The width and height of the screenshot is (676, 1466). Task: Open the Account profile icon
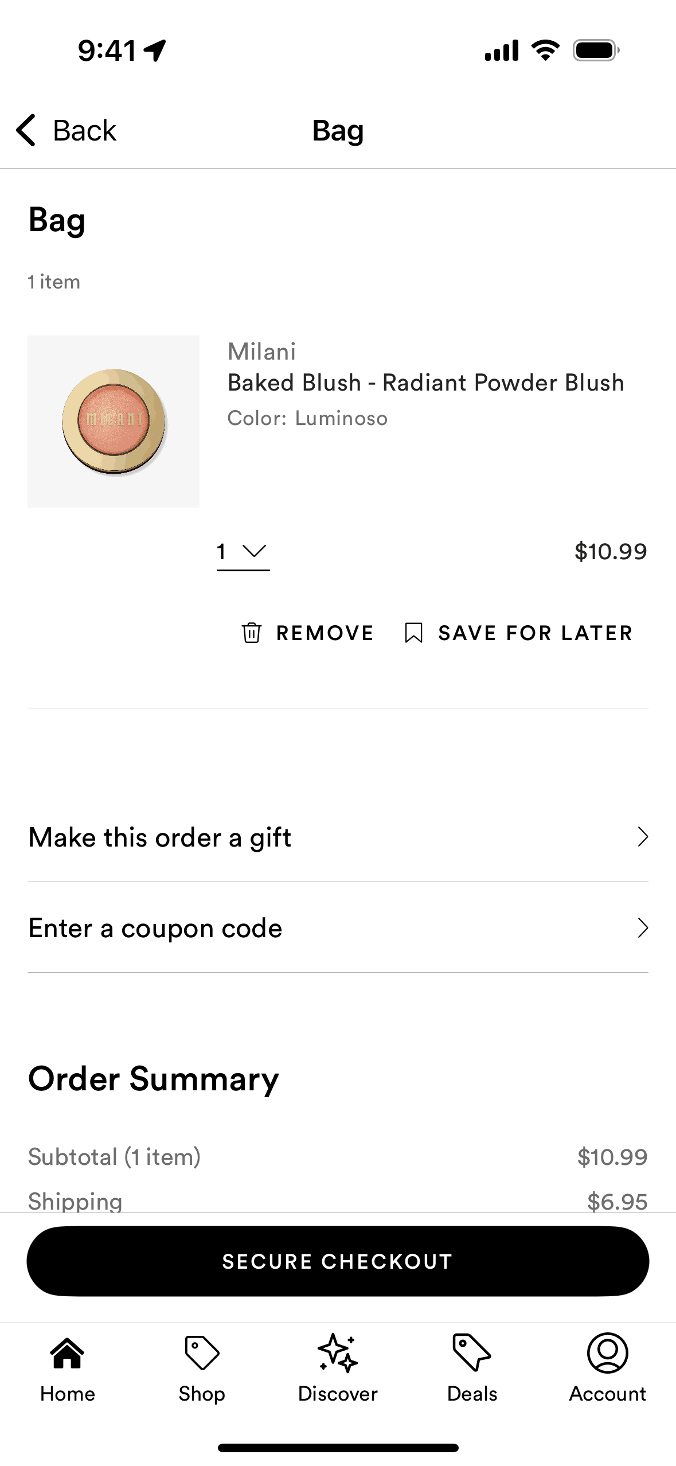pyautogui.click(x=607, y=1352)
